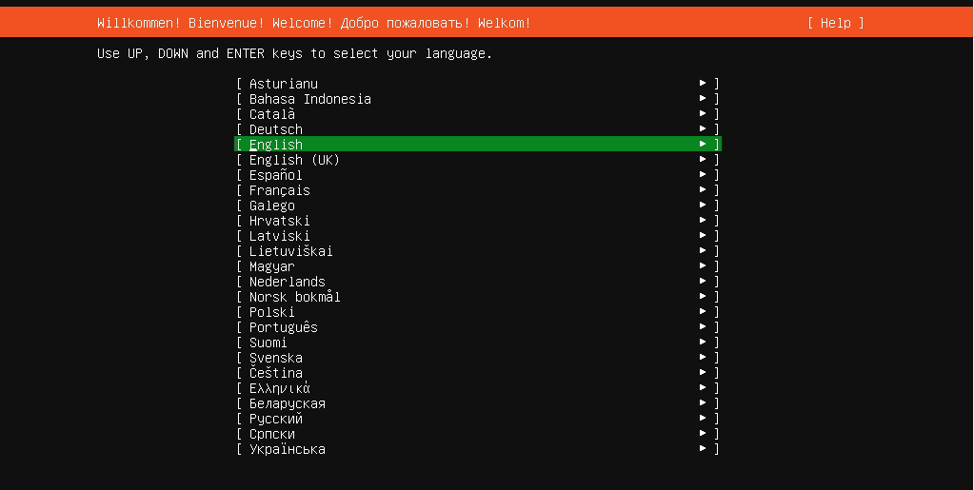Select the Asturianu language option
974x490 pixels.
click(x=284, y=84)
